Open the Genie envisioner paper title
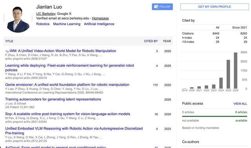This screenshot has height=148, width=251. 67,84
